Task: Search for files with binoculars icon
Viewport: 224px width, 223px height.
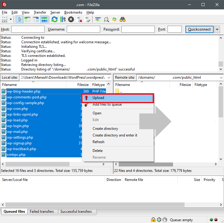Action: click(123, 19)
